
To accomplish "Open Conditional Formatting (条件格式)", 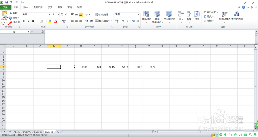I will pyautogui.click(x=147, y=17).
